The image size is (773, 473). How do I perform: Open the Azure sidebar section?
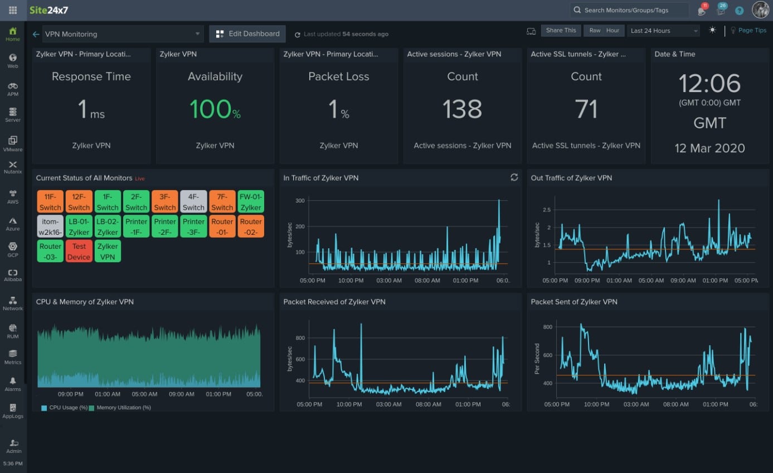[x=13, y=224]
